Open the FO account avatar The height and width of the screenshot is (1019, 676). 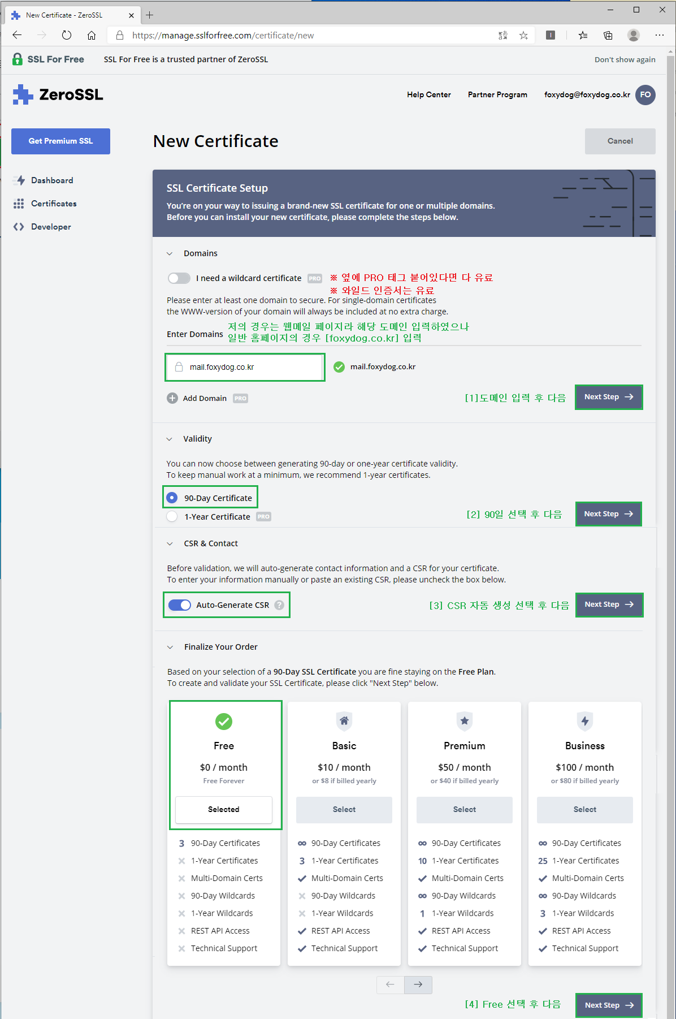tap(645, 94)
